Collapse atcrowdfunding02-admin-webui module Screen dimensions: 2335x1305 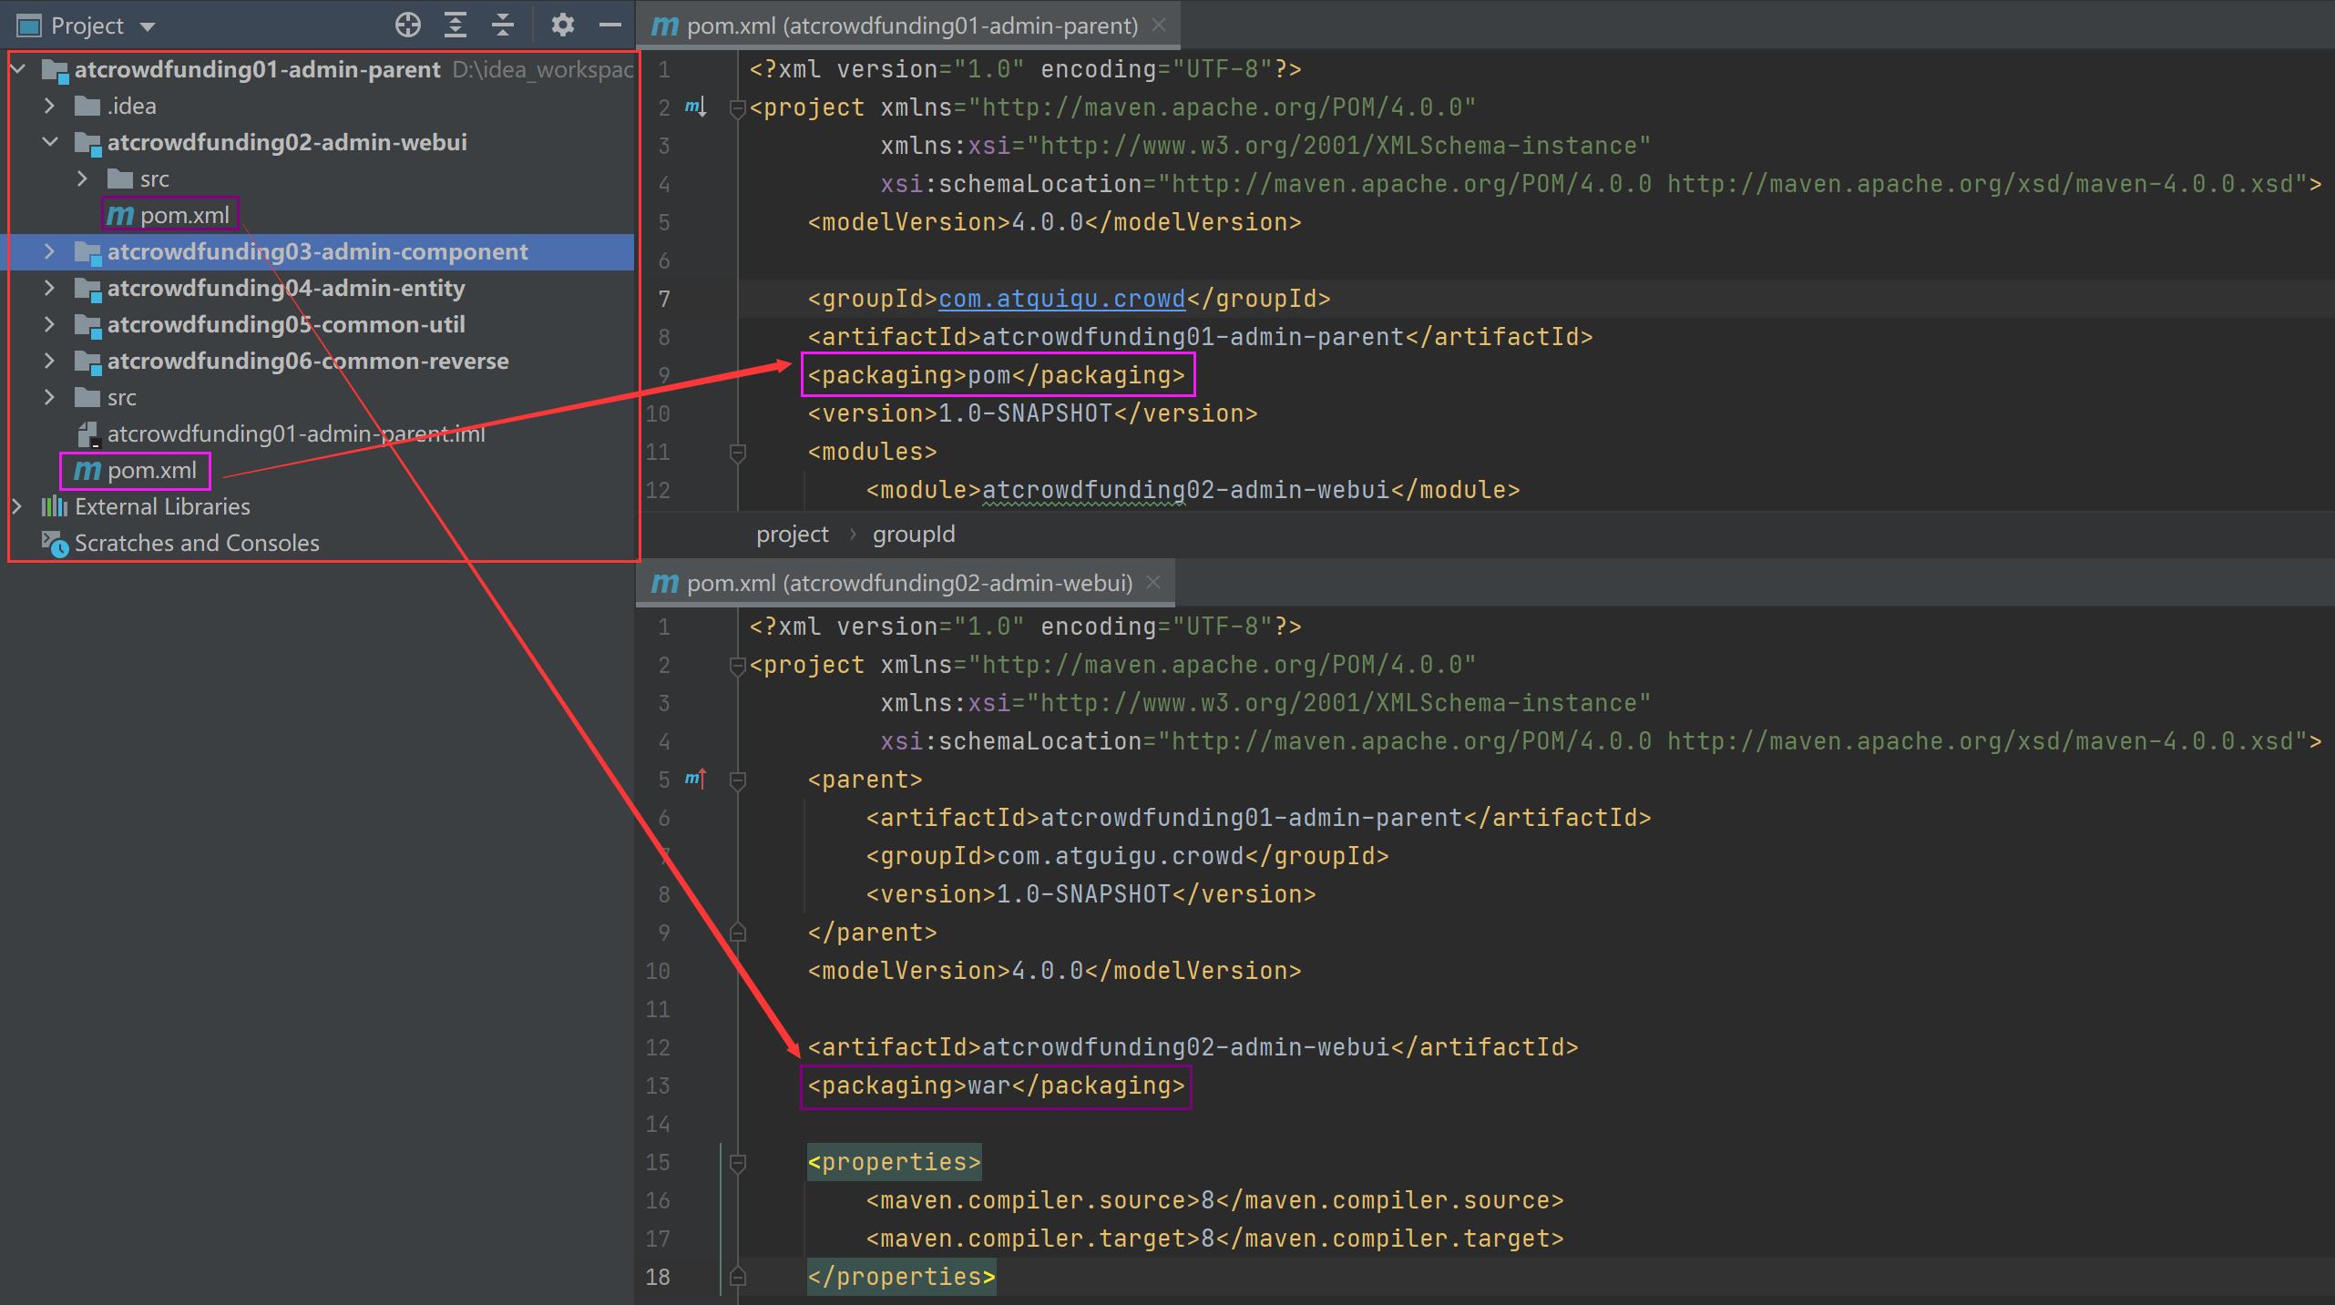(50, 142)
